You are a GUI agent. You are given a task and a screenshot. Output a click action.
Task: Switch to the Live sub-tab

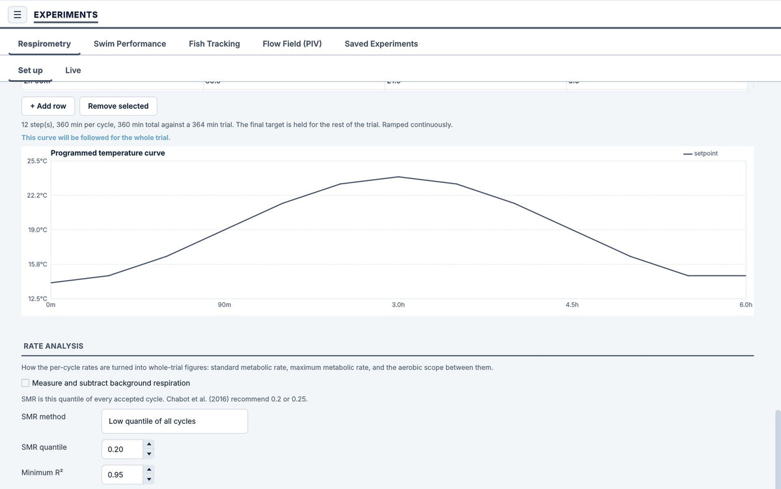tap(73, 70)
